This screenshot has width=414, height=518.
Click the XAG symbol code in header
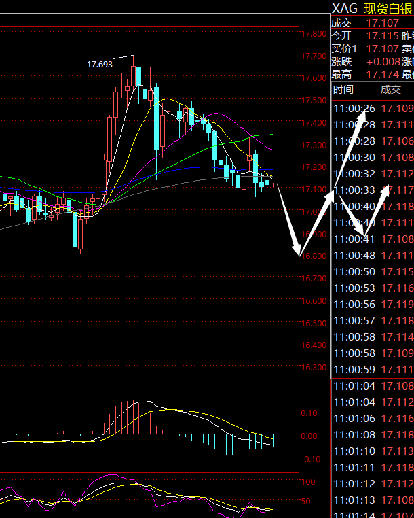click(x=345, y=8)
